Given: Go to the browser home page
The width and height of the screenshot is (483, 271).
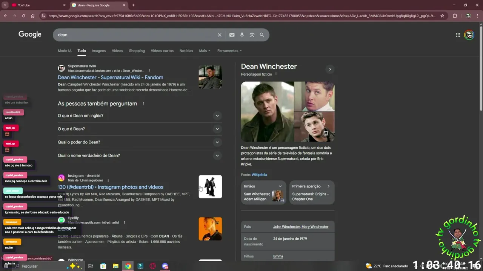Looking at the screenshot, I should coord(33,16).
